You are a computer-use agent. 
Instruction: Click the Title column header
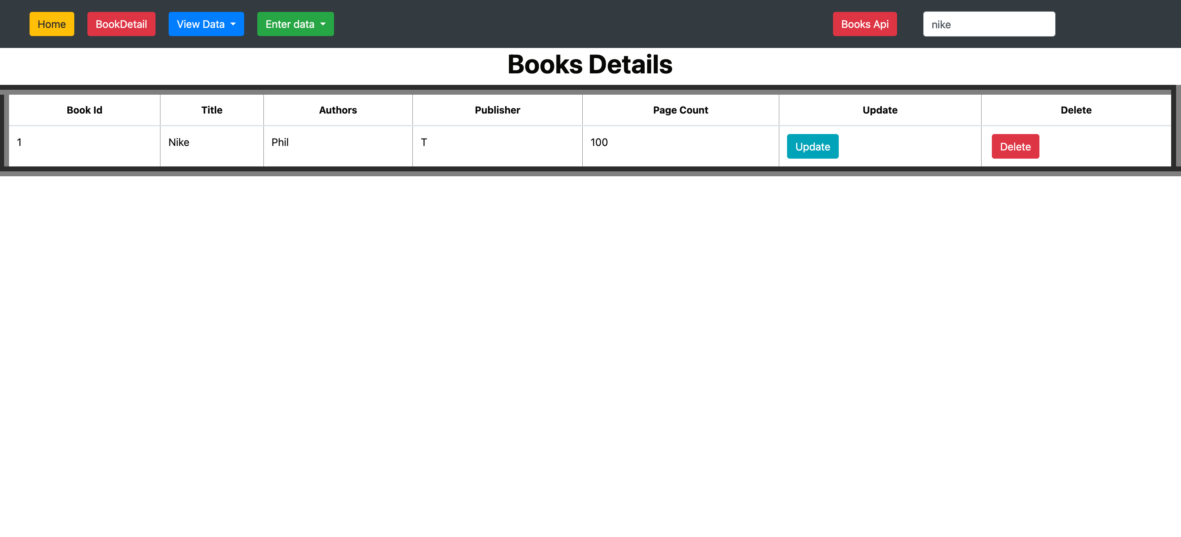click(211, 110)
